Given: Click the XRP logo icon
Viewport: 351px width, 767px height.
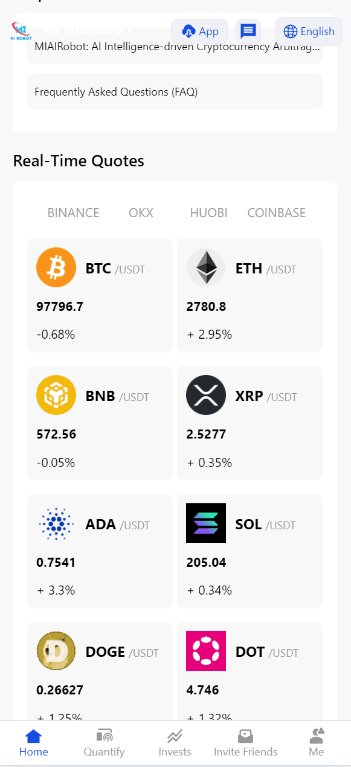Looking at the screenshot, I should coord(206,395).
